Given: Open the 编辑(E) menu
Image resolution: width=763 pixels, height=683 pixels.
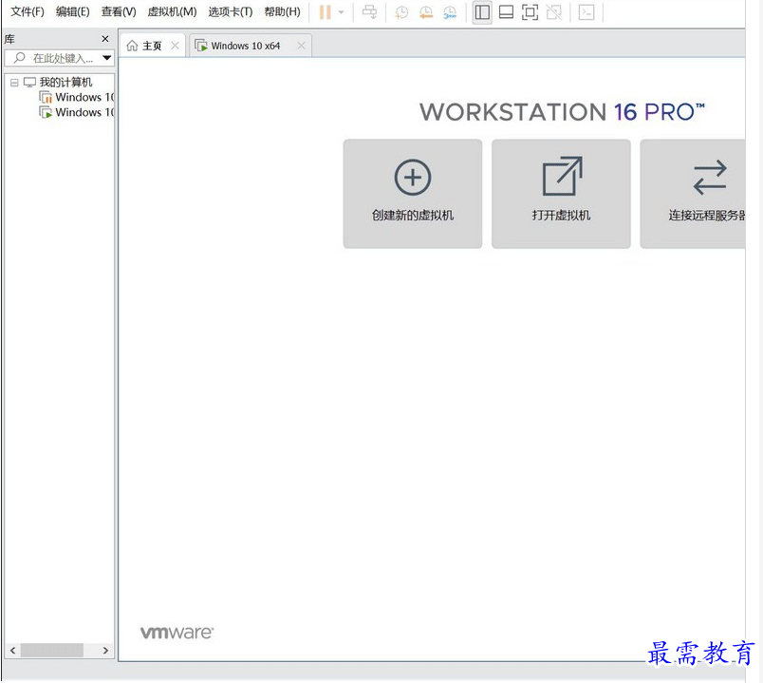Looking at the screenshot, I should click(72, 11).
